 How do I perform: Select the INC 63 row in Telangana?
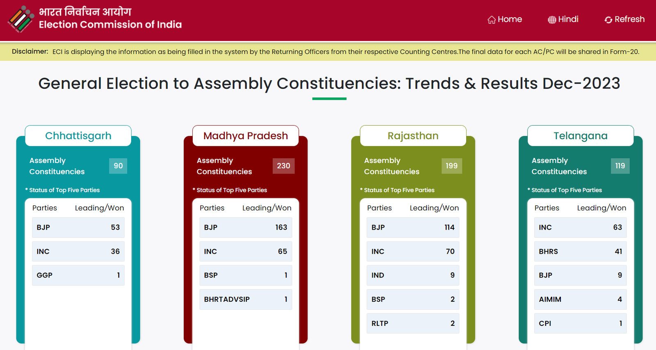click(x=581, y=228)
